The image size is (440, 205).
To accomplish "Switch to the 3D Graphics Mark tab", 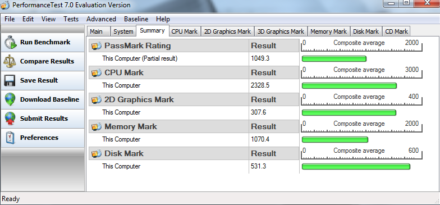I will click(x=281, y=31).
